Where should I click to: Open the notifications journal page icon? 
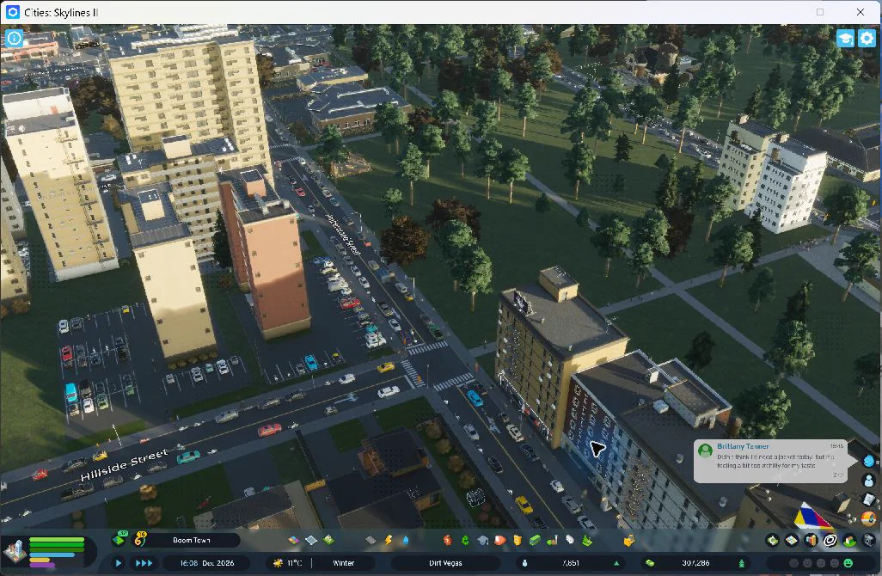click(868, 499)
